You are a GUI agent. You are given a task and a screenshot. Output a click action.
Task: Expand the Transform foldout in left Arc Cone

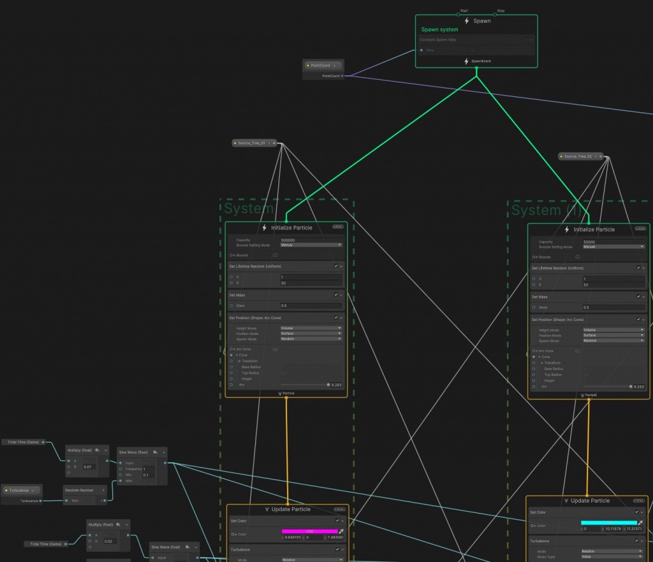tap(240, 361)
